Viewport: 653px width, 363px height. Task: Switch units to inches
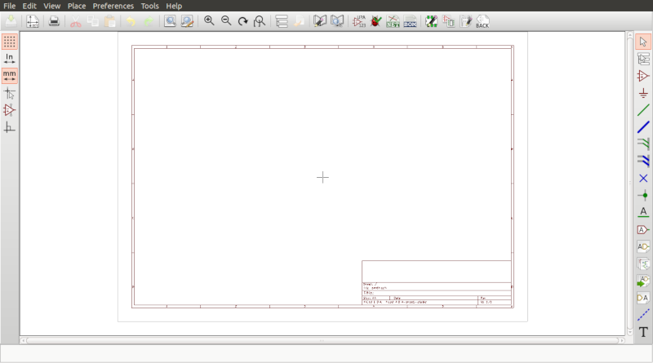pos(9,59)
